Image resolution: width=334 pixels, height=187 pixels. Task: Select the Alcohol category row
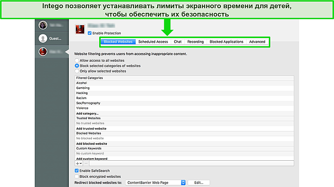[184, 83]
